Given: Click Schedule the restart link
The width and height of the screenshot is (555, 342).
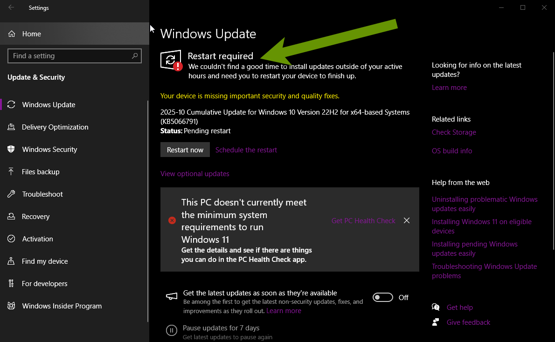Looking at the screenshot, I should click(x=246, y=150).
